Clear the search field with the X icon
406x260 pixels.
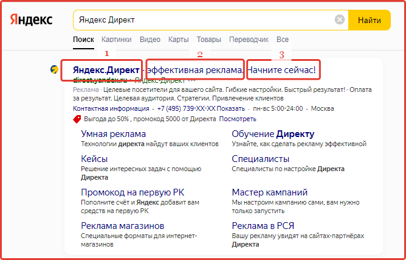(340, 19)
